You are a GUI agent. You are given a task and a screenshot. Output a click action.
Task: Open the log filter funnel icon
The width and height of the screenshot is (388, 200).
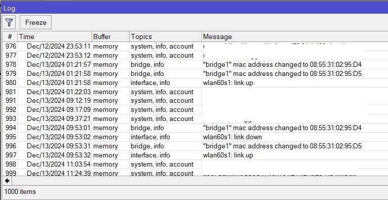point(9,22)
